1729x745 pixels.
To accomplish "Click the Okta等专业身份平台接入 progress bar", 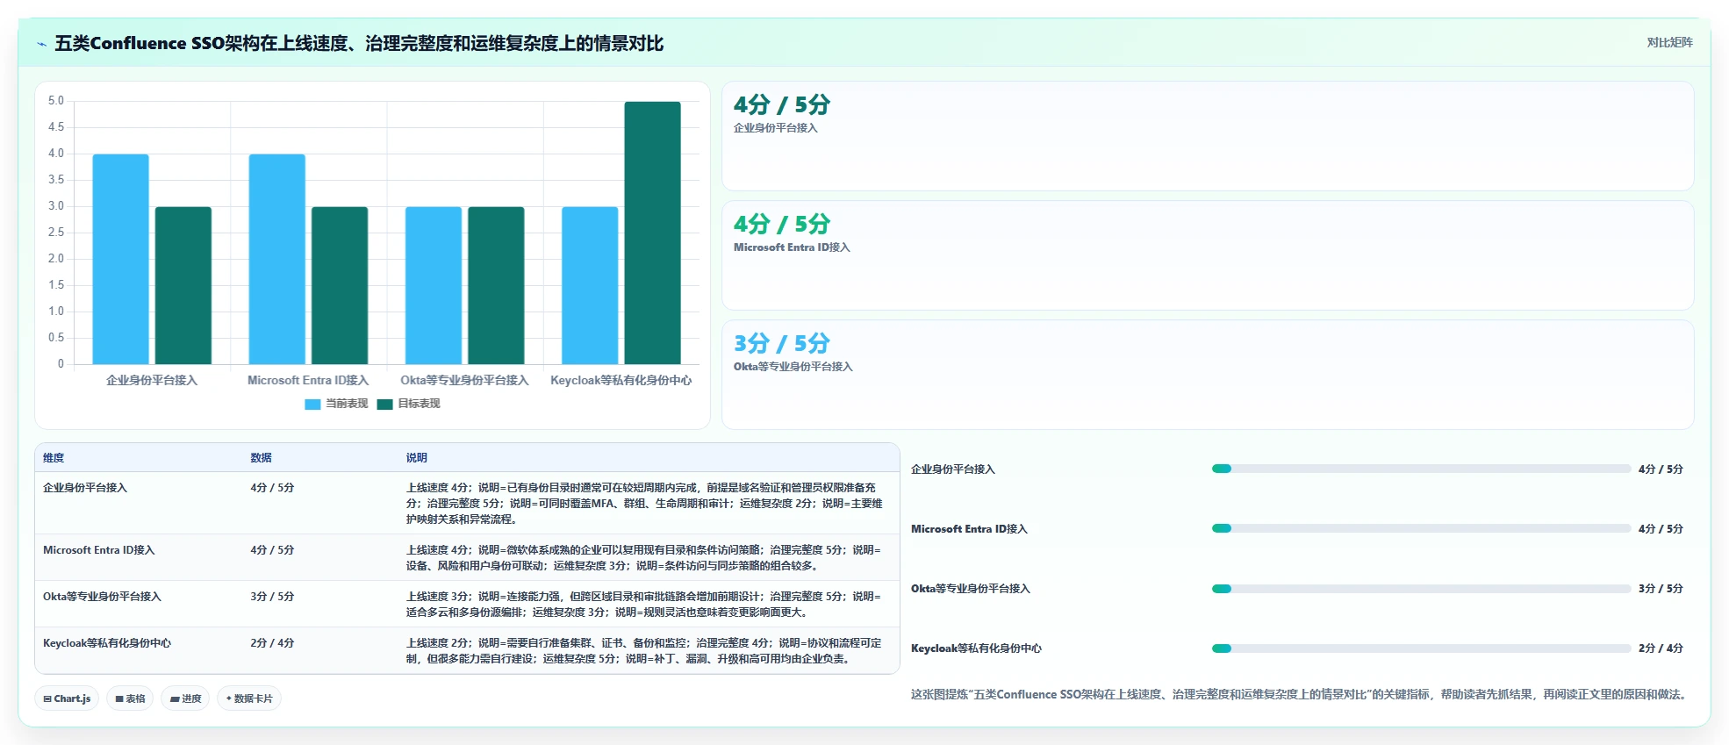I will 1421,589.
